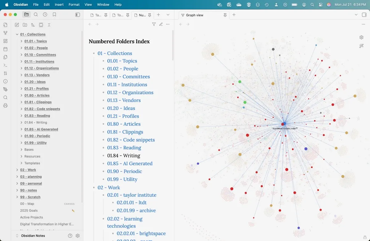Image resolution: width=370 pixels, height=241 pixels.
Task: Open graph view from the left ribbon
Action: (x=5, y=33)
